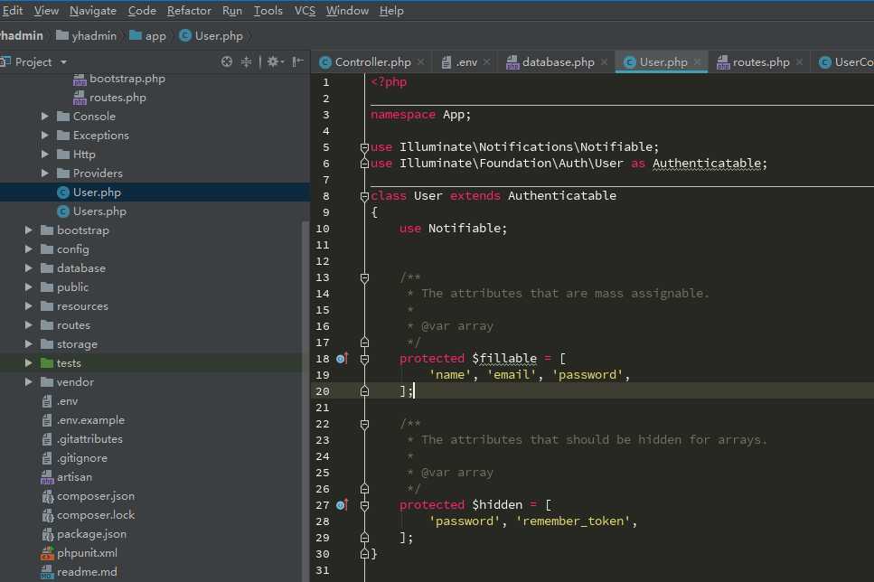Open the Tools menu
The width and height of the screenshot is (874, 582).
tap(268, 11)
